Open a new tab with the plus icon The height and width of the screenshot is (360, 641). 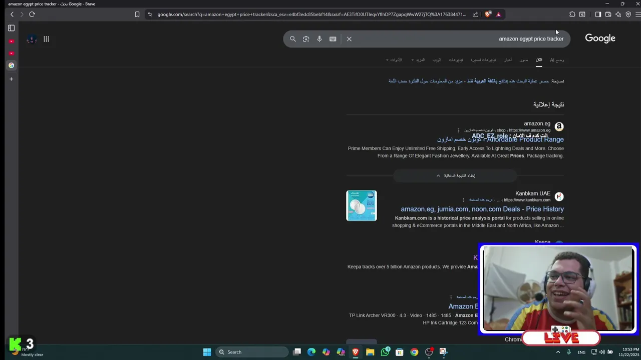point(11,79)
